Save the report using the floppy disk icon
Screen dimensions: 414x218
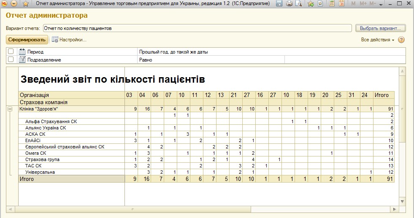(279, 3)
